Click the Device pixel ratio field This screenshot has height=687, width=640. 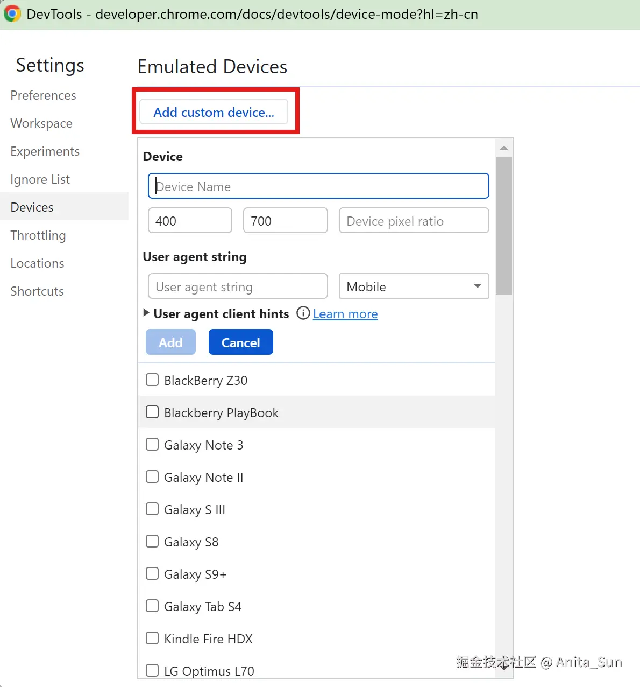point(414,221)
